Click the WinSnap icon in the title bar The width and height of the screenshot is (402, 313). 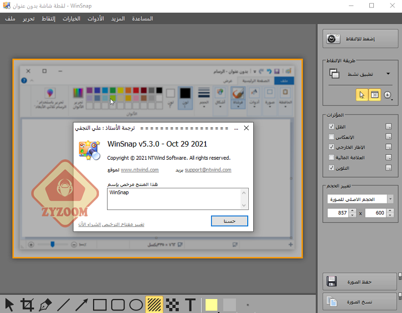tap(7, 6)
